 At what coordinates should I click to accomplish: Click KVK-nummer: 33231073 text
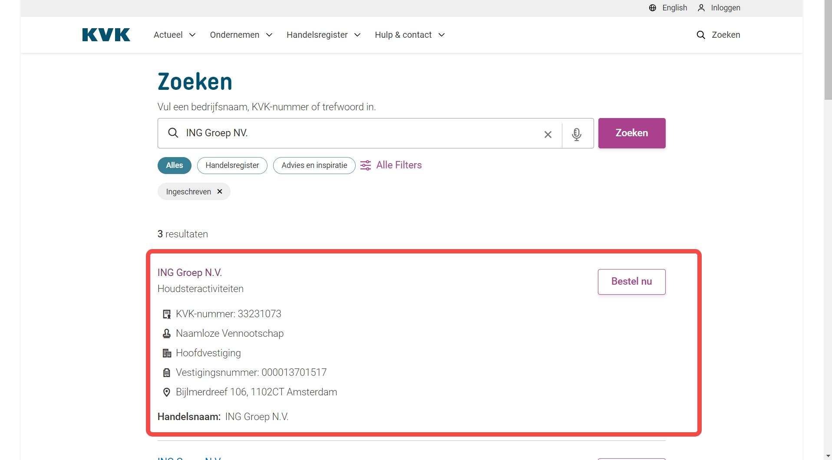coord(228,314)
